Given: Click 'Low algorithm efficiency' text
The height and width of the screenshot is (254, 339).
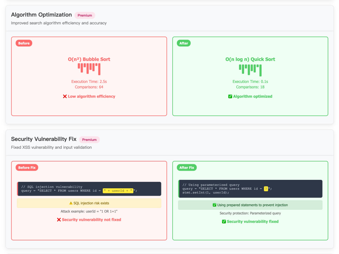Looking at the screenshot, I should 92,96.
